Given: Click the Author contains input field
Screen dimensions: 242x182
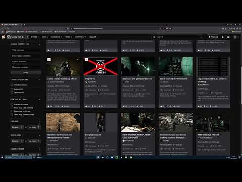Looking at the screenshot, I should pos(26,62).
